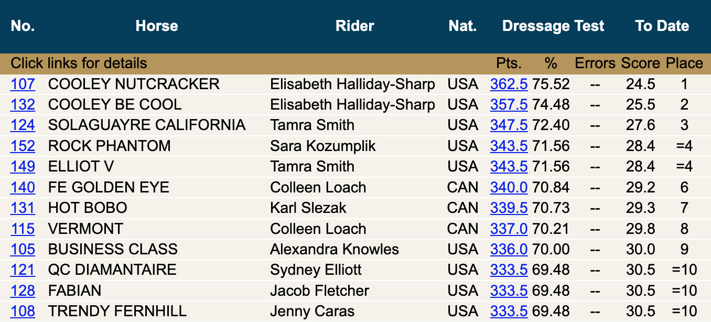Open entry number 107 link
711x322 pixels.
[x=23, y=84]
